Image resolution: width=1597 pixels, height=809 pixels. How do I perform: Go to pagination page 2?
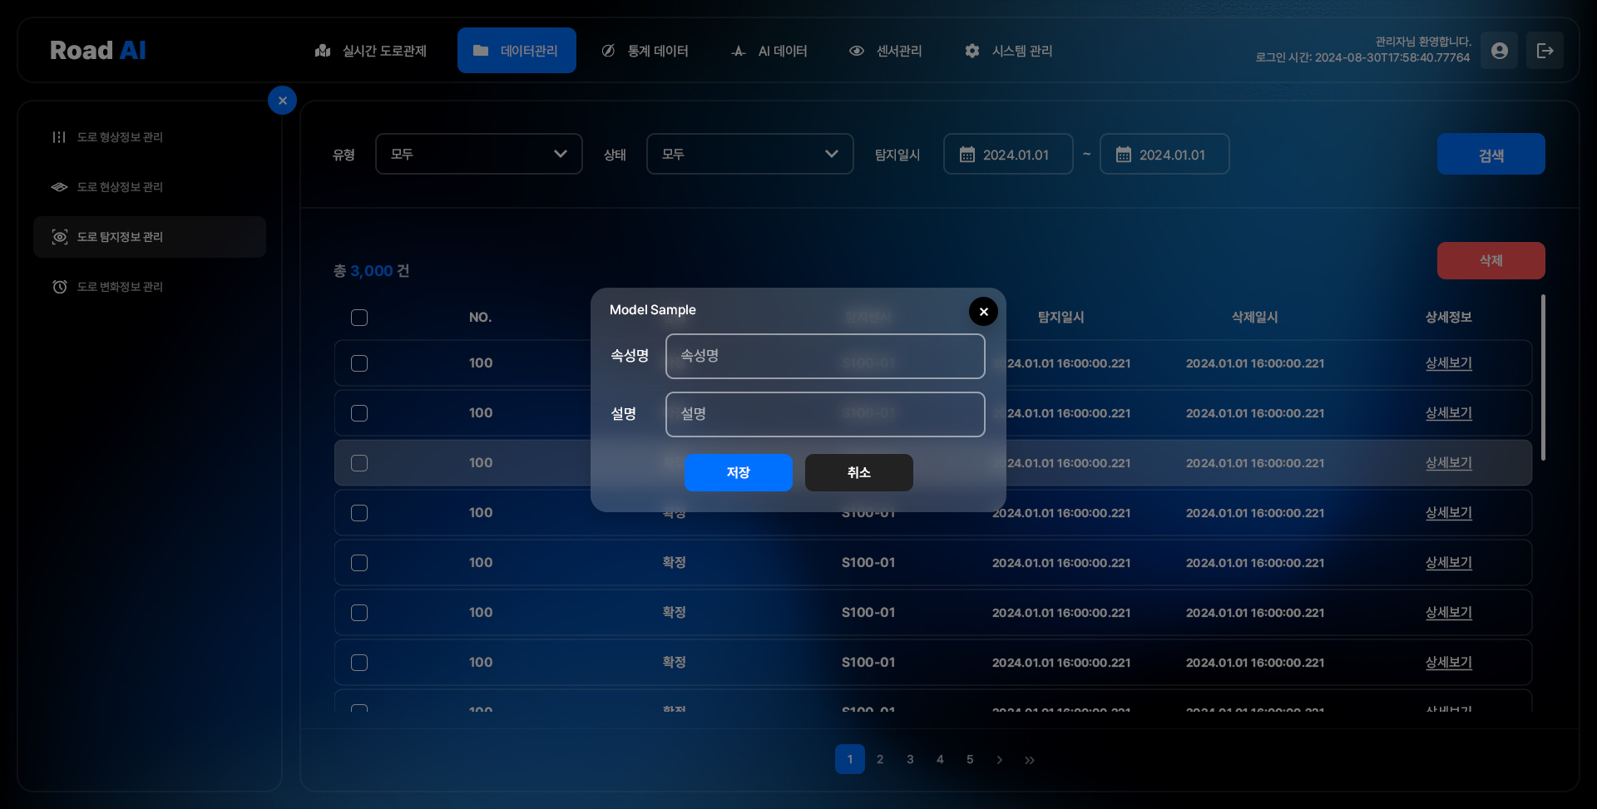coord(880,759)
